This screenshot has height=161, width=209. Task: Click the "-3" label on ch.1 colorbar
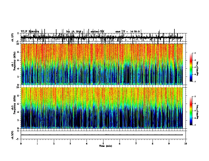pos(195,53)
